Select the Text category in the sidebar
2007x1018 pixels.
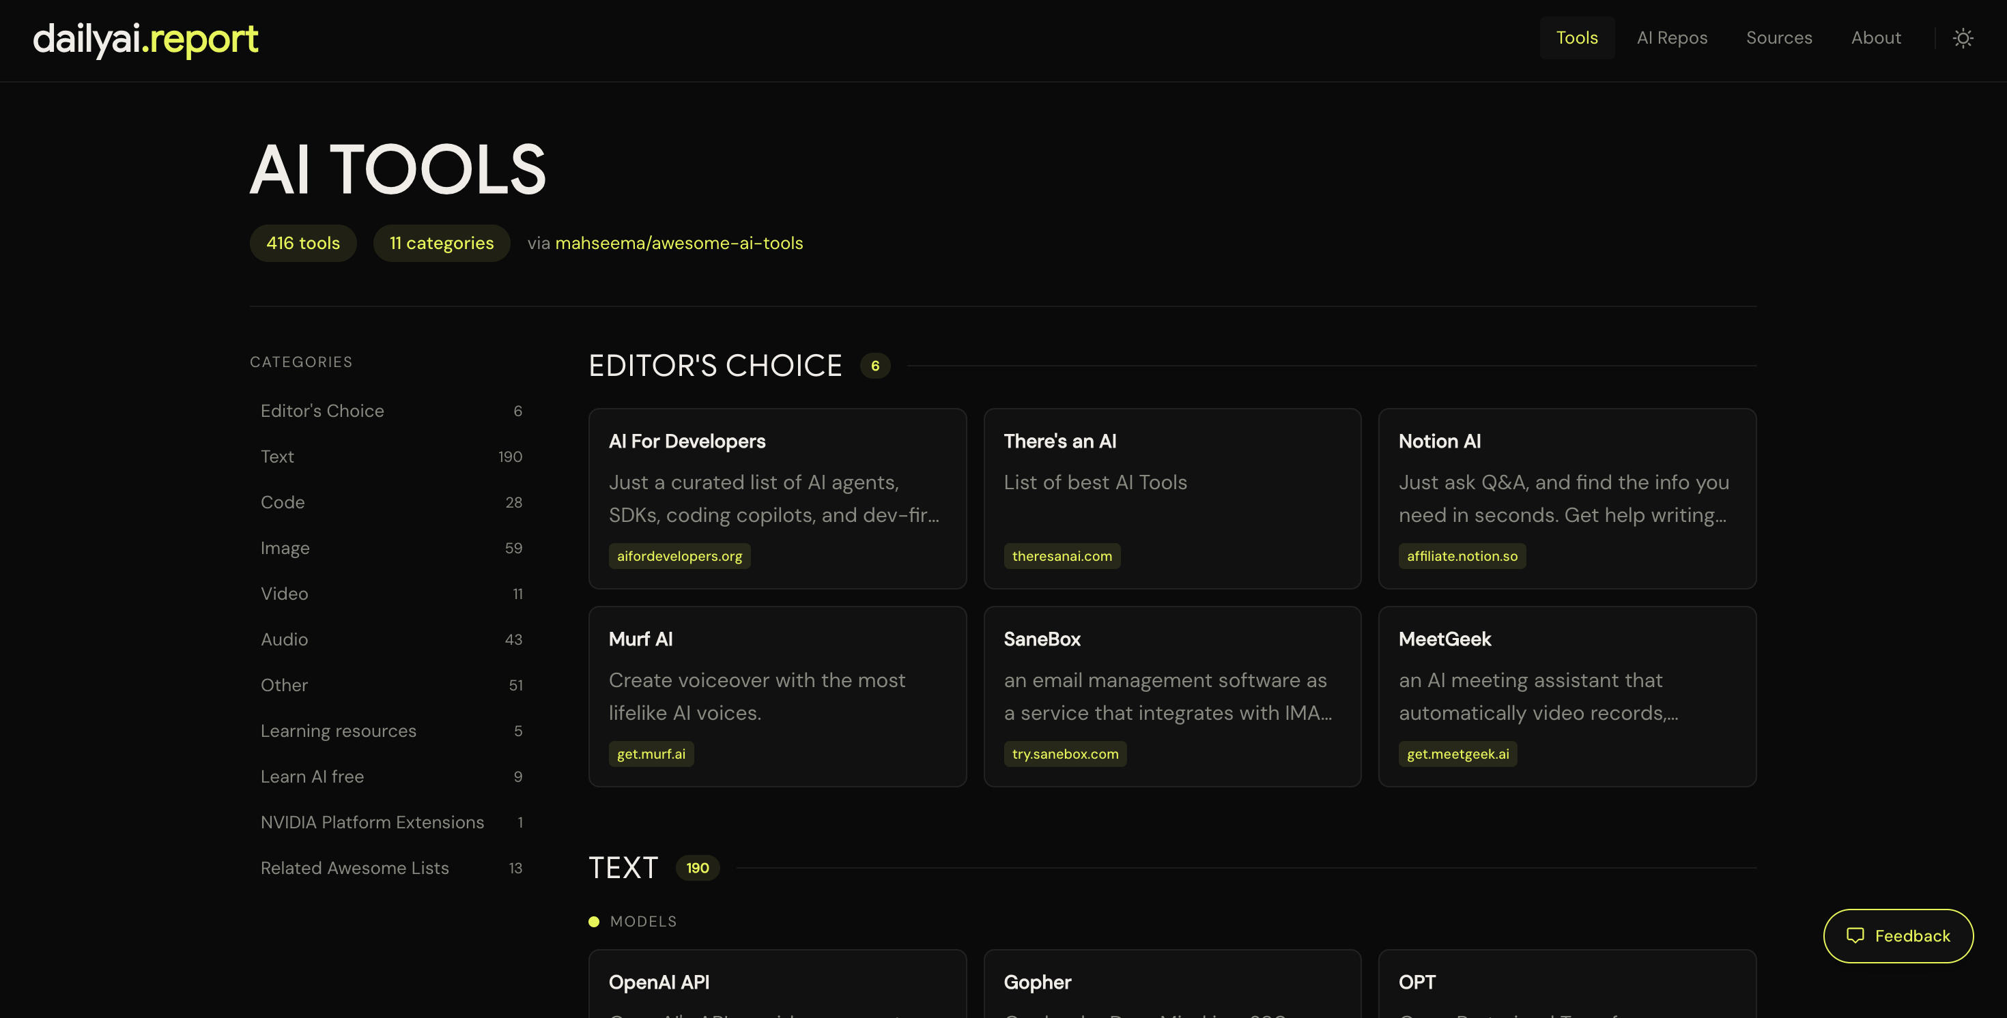[276, 456]
